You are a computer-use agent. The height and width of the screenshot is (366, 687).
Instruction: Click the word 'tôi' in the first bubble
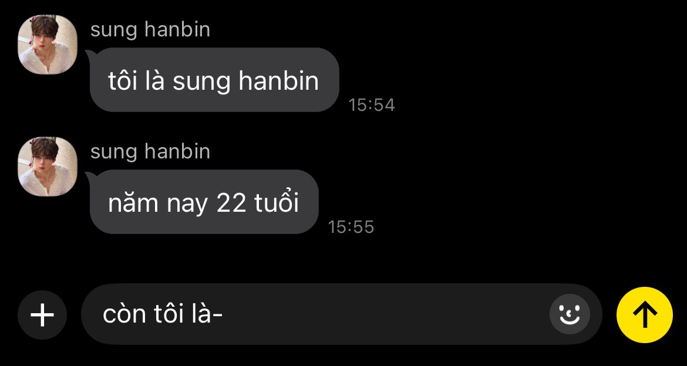(123, 81)
